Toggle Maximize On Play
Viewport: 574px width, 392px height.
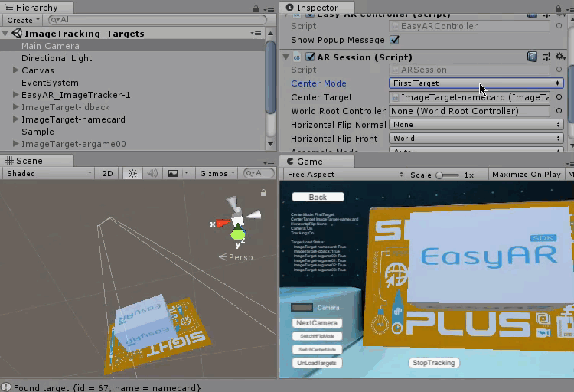(526, 175)
